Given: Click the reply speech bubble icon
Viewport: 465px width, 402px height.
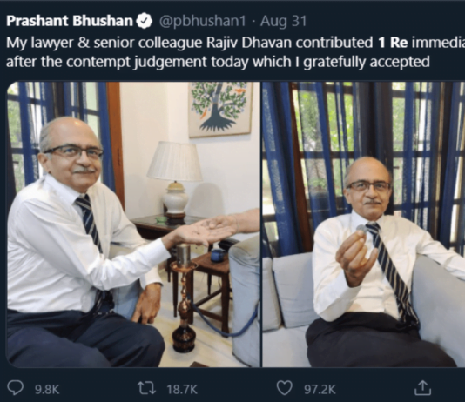Looking at the screenshot, I should (x=15, y=388).
